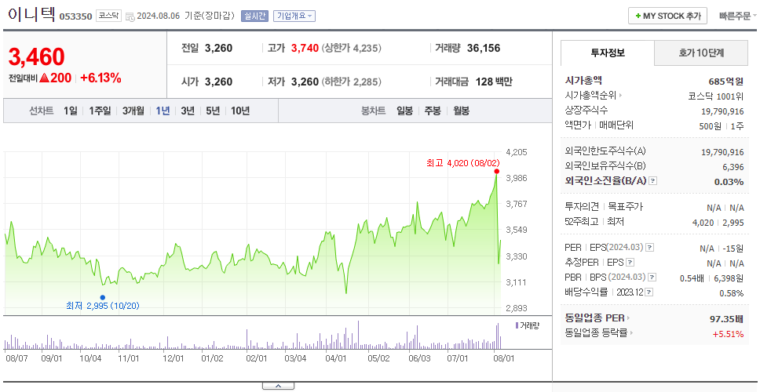Click the 실시간 badge
This screenshot has width=760, height=392.
click(254, 16)
